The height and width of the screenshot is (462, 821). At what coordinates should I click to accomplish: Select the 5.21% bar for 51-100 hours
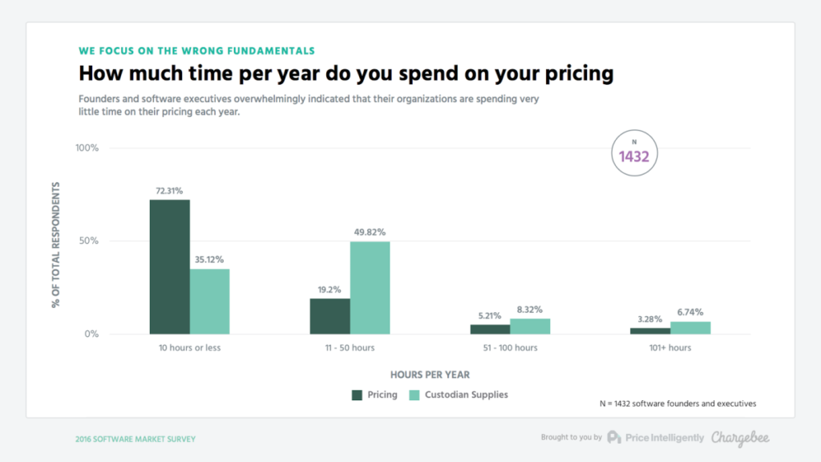490,329
